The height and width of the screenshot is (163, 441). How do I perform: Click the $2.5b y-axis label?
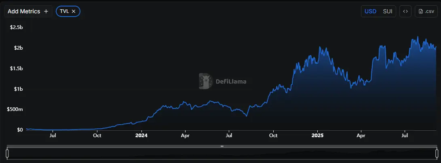click(16, 27)
